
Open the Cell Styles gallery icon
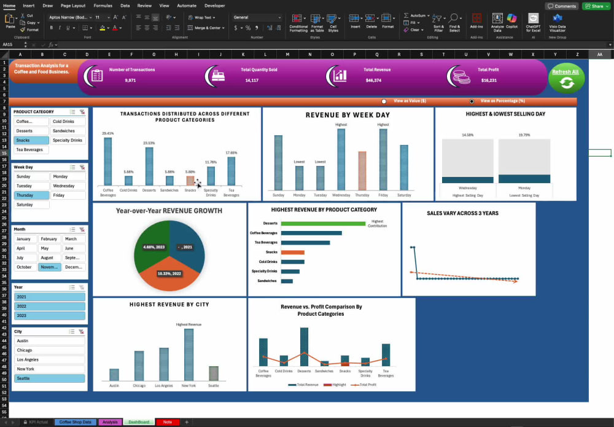coord(332,18)
